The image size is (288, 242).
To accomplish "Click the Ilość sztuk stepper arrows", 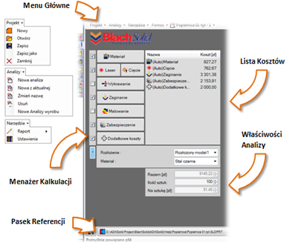I will (216, 182).
